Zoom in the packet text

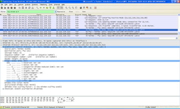click(x=66, y=8)
